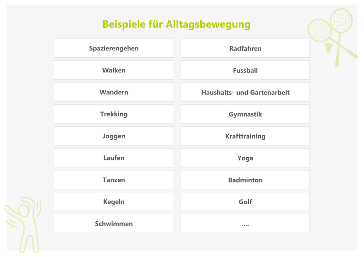This screenshot has width=364, height=257.
Task: Choose the Fussball entry
Action: click(x=245, y=70)
